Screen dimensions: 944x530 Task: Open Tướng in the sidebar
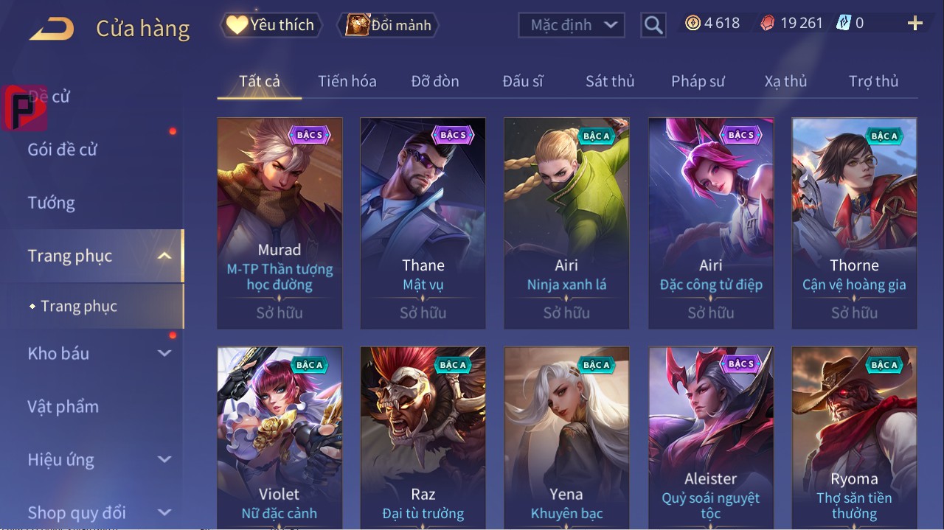pos(52,203)
